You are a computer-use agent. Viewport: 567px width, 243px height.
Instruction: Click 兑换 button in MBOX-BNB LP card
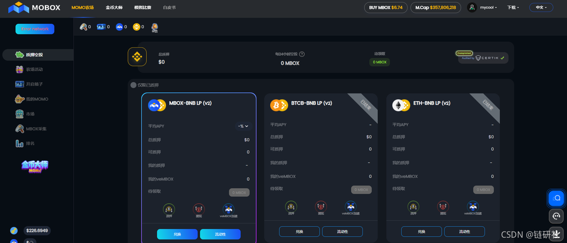[x=177, y=234]
